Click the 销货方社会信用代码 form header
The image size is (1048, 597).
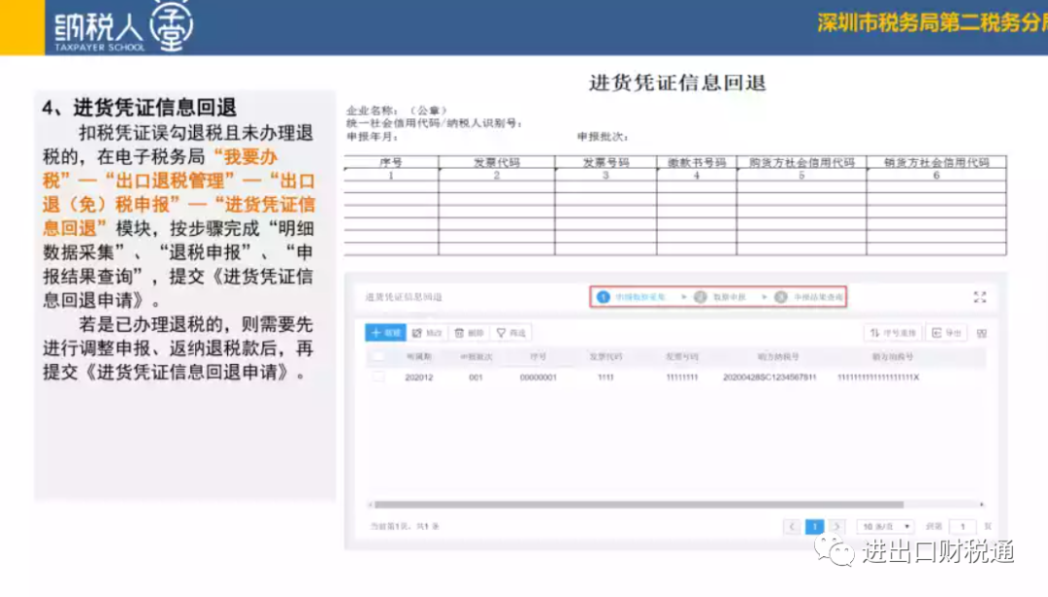coord(936,162)
